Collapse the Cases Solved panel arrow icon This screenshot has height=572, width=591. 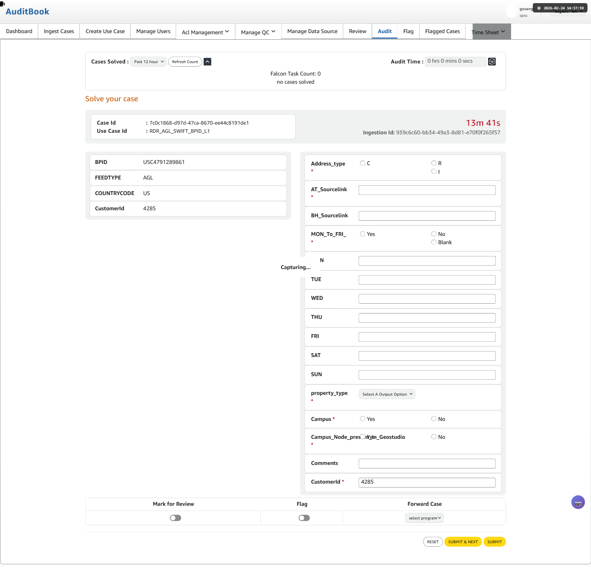[208, 62]
